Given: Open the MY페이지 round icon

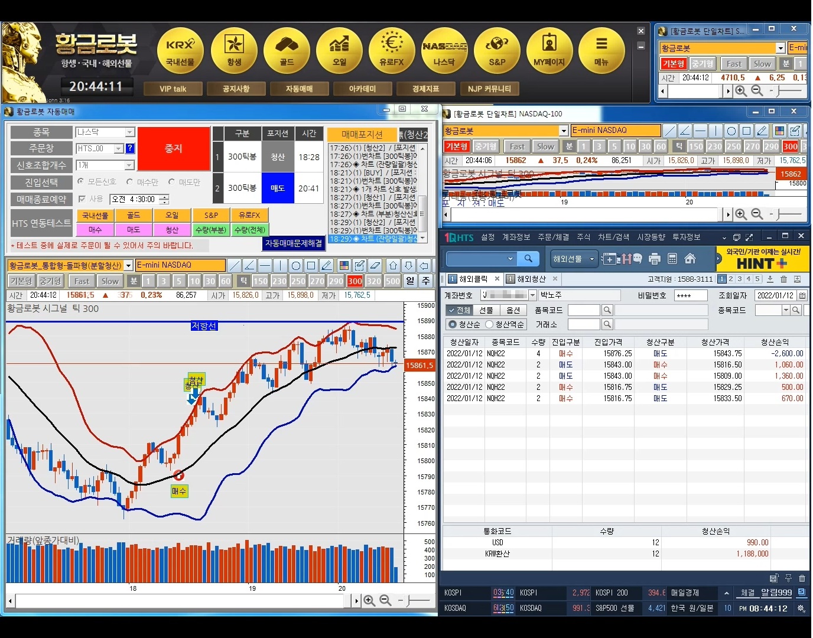Looking at the screenshot, I should [x=549, y=50].
